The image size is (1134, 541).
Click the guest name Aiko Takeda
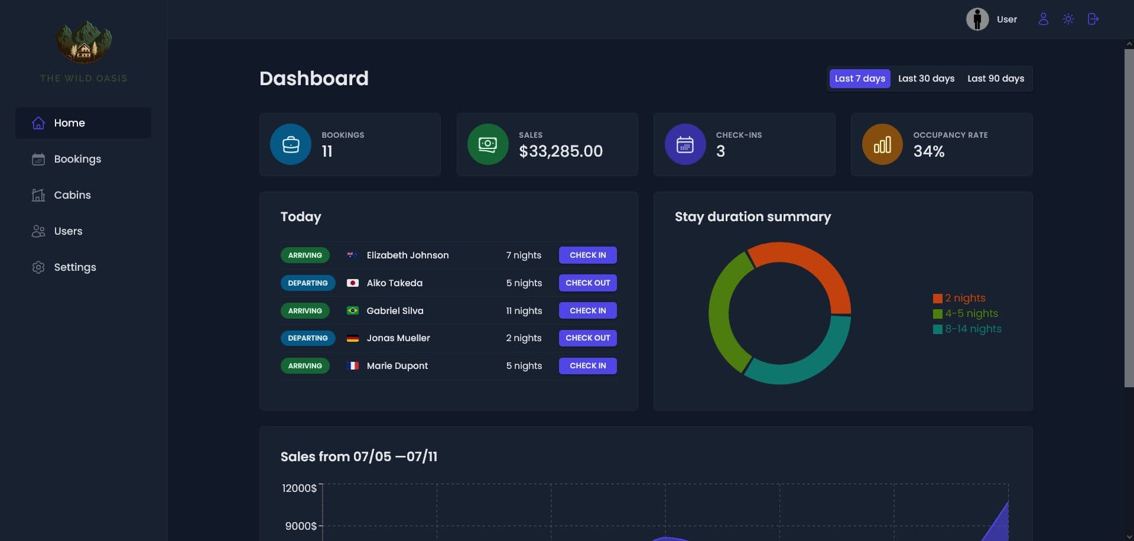[x=395, y=283]
